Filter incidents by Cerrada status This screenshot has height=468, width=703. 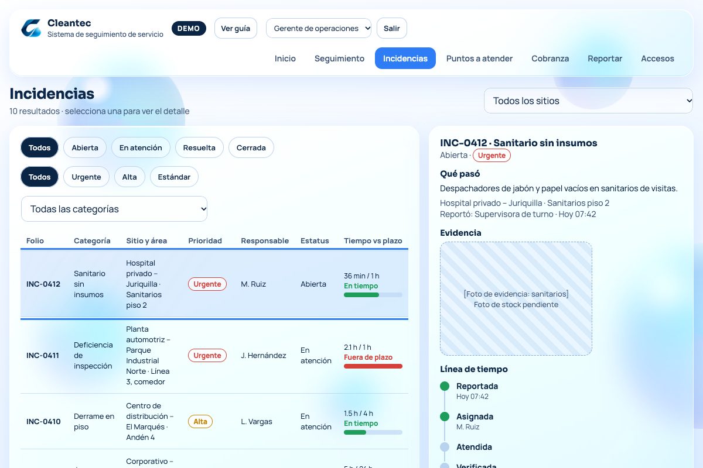pyautogui.click(x=251, y=147)
